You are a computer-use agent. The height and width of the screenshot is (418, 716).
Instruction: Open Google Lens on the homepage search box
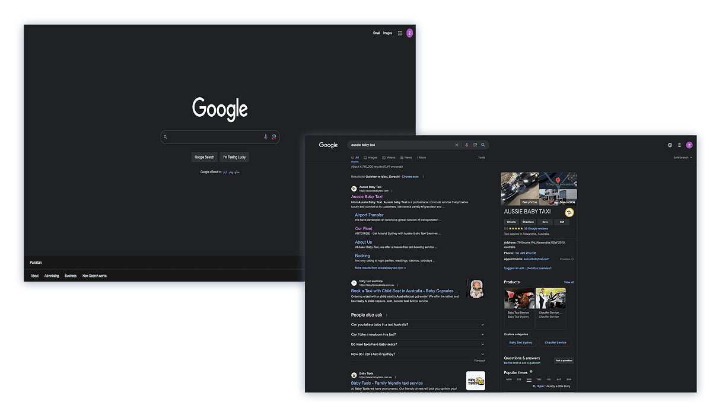point(274,137)
